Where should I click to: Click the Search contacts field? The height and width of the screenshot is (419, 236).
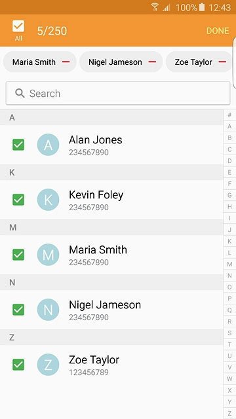pyautogui.click(x=118, y=93)
